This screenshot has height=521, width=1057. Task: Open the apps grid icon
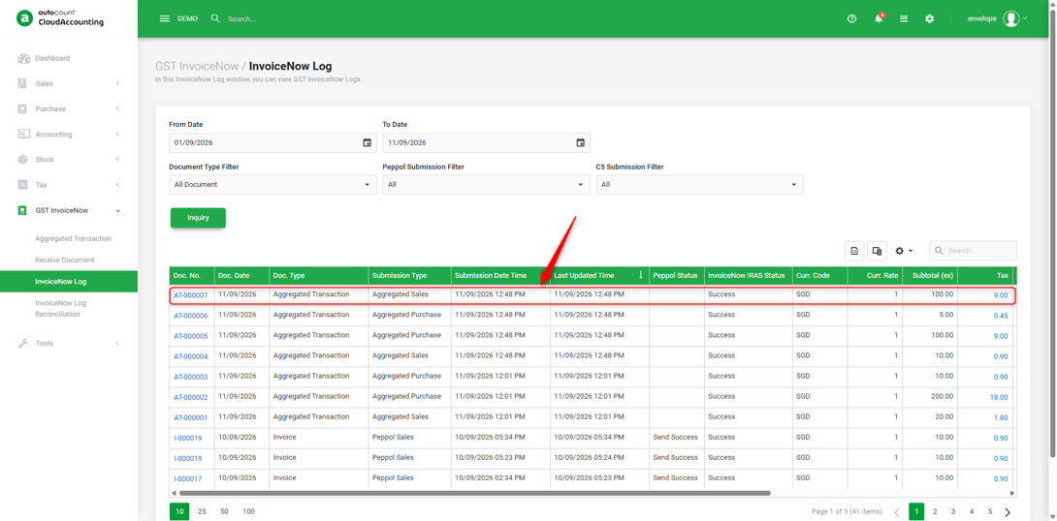point(904,18)
